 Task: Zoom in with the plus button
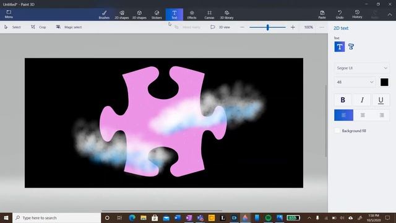pos(293,27)
